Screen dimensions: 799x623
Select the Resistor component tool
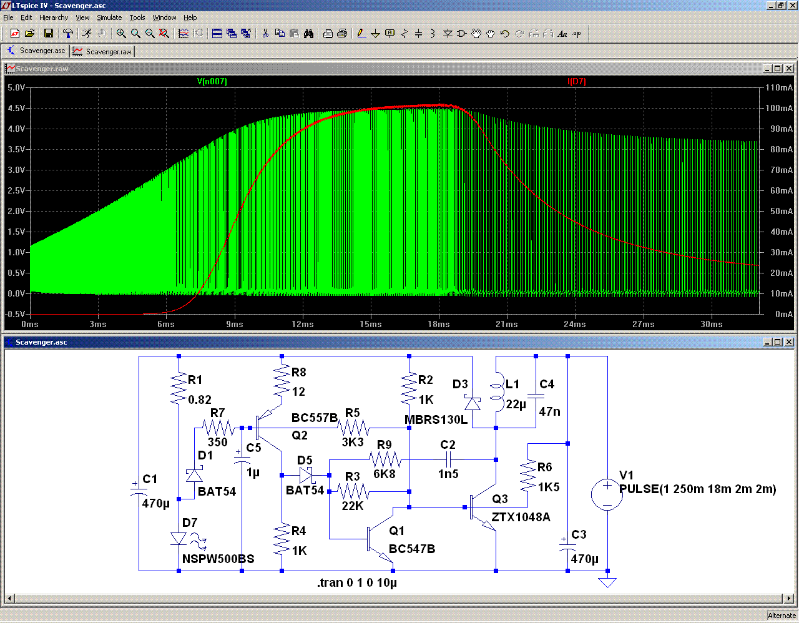[404, 34]
